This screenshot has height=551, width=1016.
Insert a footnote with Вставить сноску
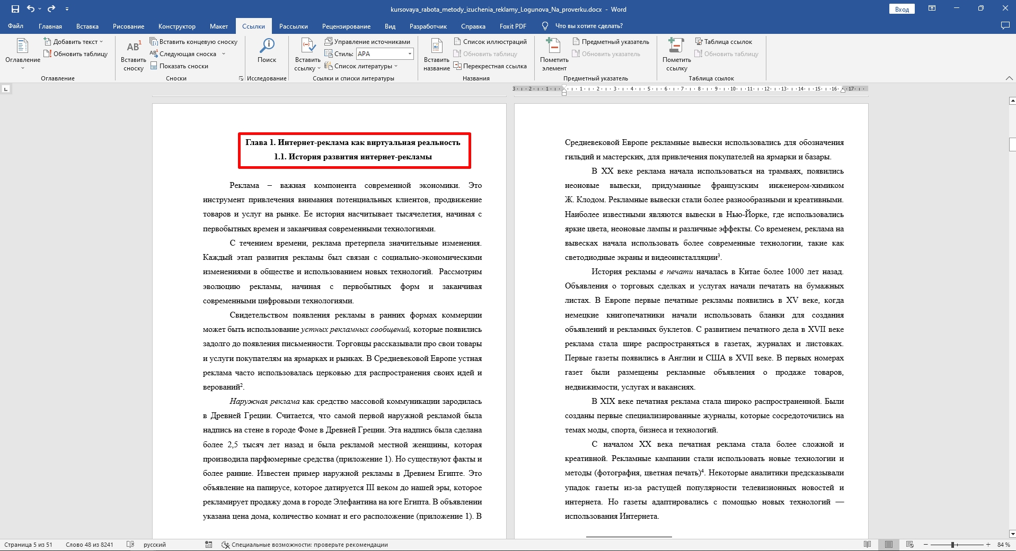click(134, 55)
